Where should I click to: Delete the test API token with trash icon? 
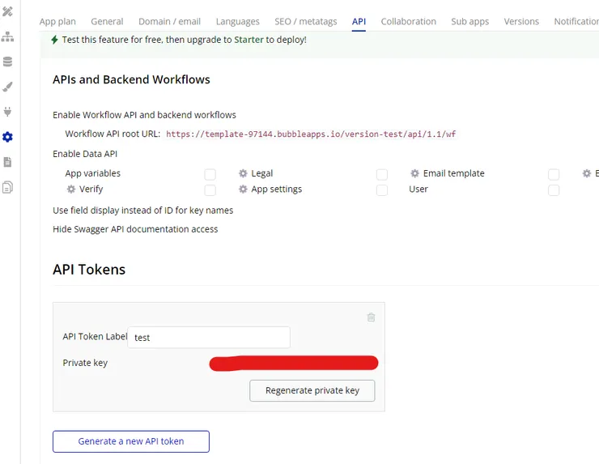[371, 317]
